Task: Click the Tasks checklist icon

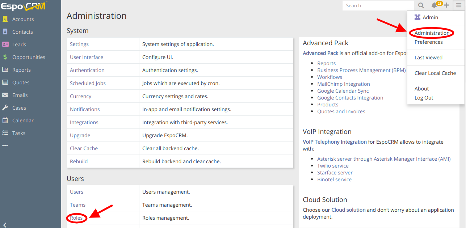Action: [5, 133]
